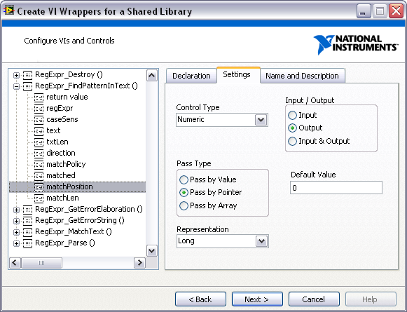Click the RegExpr_FindPatternInText function icon

27,86
